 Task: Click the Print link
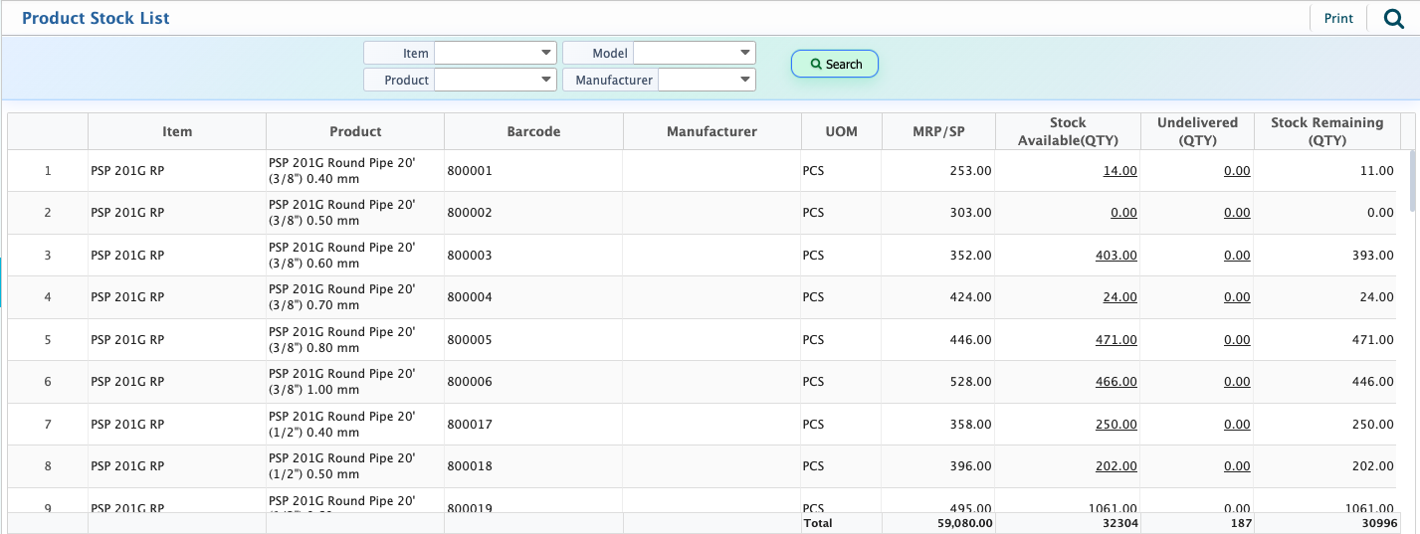click(x=1338, y=19)
